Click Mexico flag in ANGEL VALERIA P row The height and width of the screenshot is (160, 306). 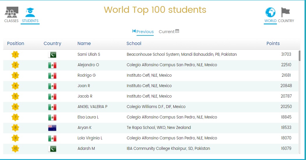52,107
